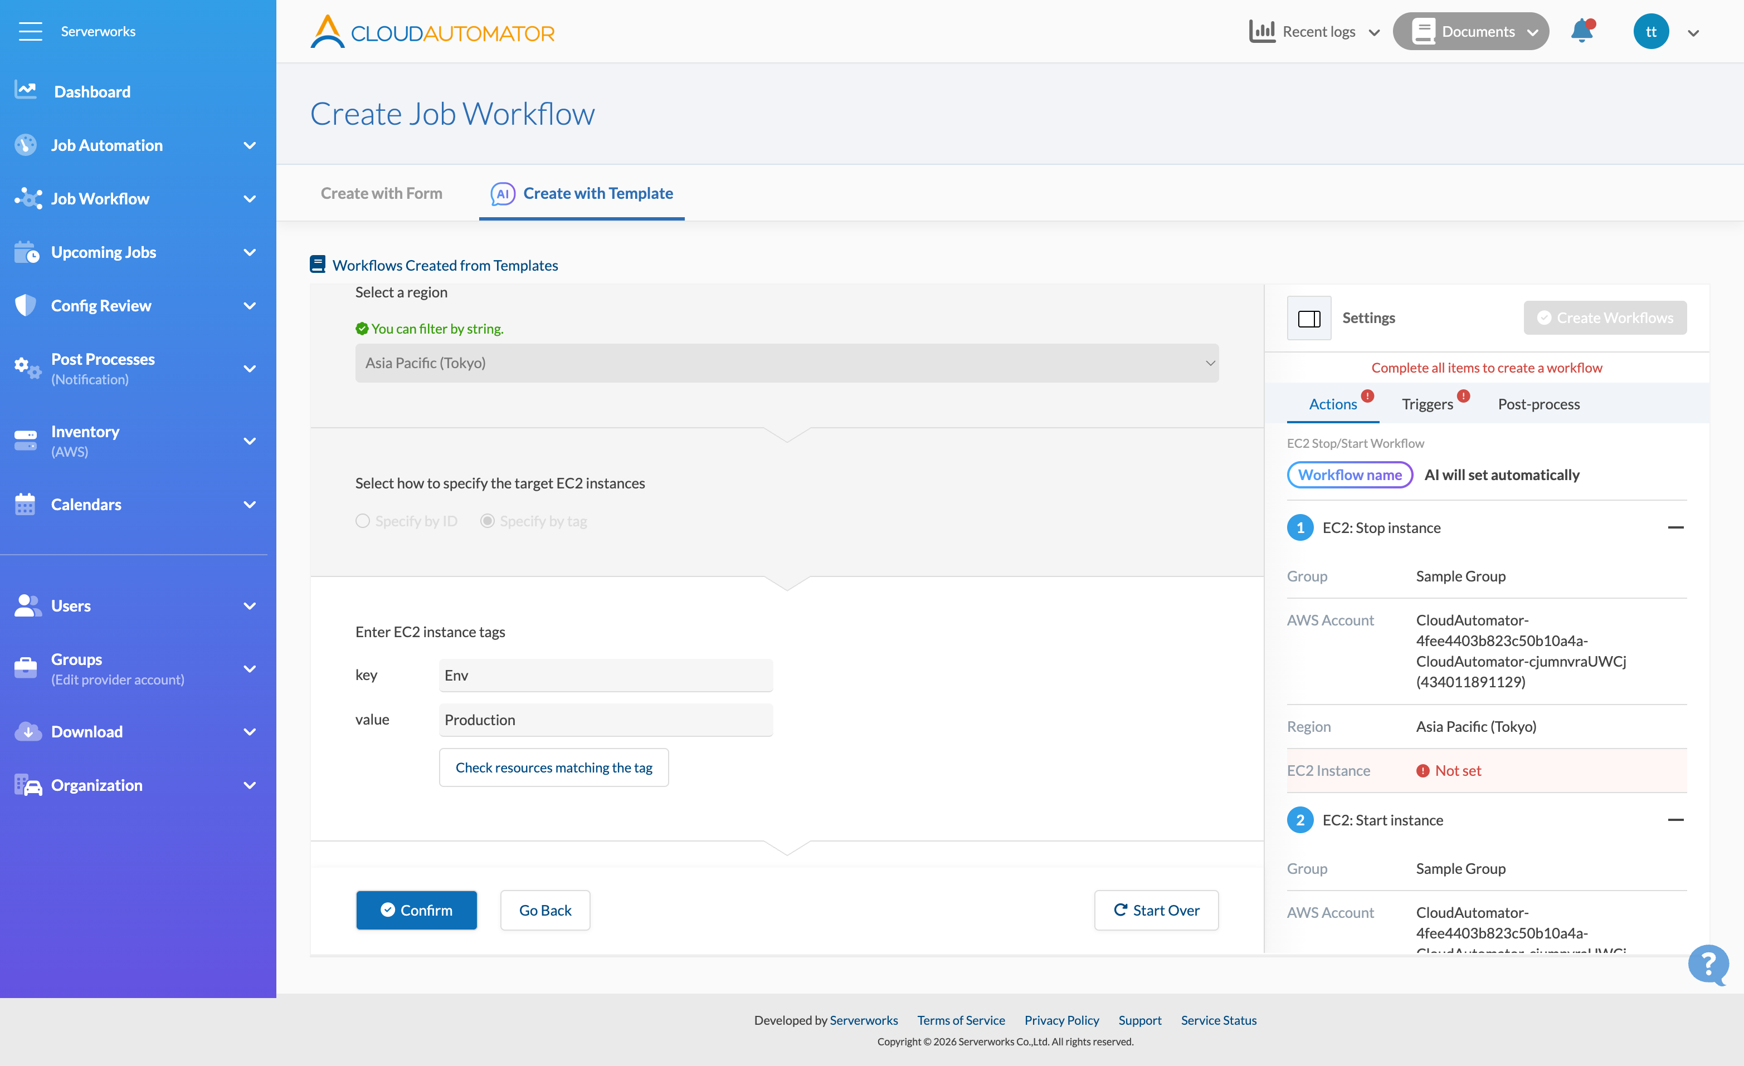
Task: Click the Organization building icon
Action: pyautogui.click(x=28, y=785)
